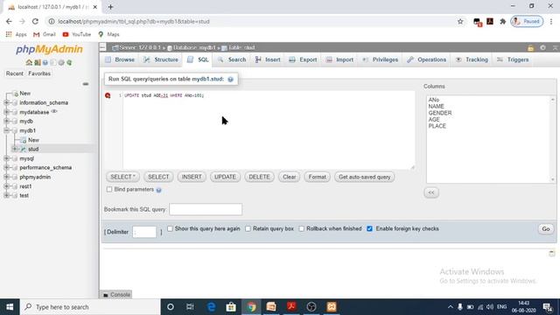Open Microsoft Store from the taskbar
560x315 pixels.
click(231, 307)
